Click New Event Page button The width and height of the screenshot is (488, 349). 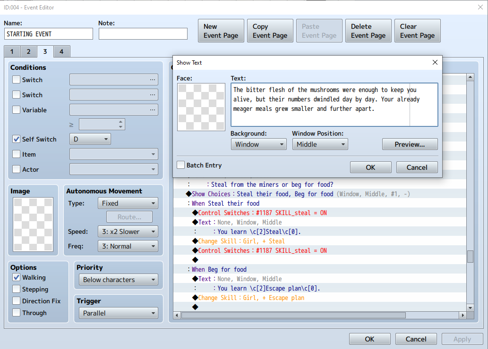[x=221, y=31]
